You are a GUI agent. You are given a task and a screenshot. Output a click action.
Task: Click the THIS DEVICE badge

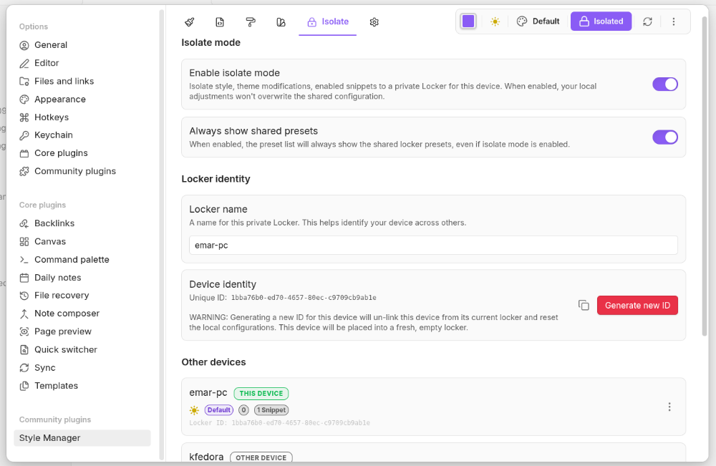coord(261,394)
